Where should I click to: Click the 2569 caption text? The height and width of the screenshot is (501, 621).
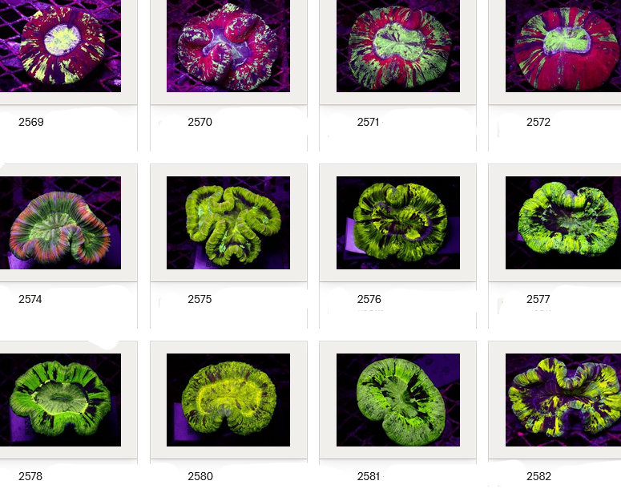coord(30,123)
